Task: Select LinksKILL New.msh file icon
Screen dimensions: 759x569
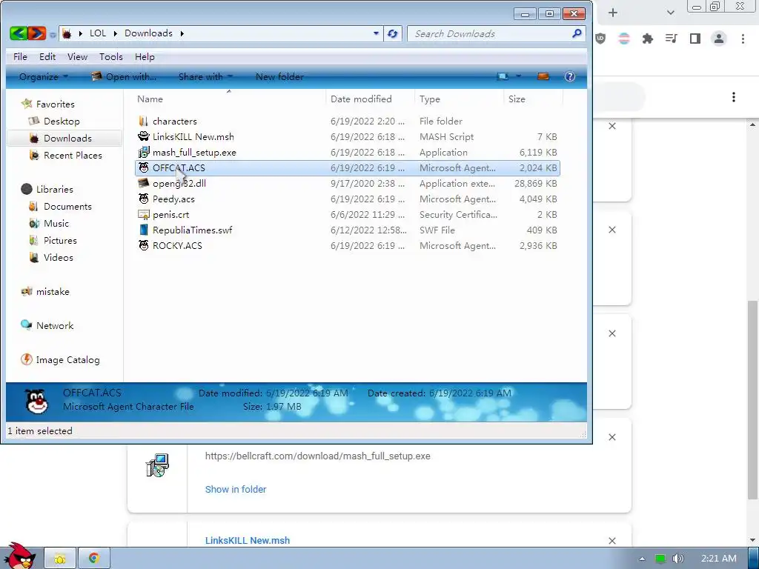Action: (x=143, y=136)
